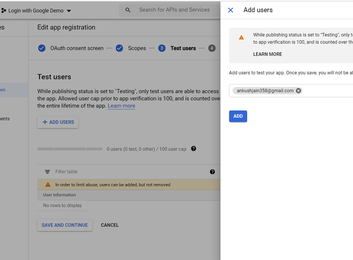Click the 'No rows to display' text
This screenshot has height=260, width=353.
click(62, 205)
